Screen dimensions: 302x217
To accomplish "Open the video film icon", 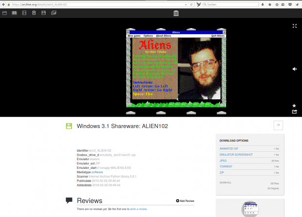I will [24, 13].
